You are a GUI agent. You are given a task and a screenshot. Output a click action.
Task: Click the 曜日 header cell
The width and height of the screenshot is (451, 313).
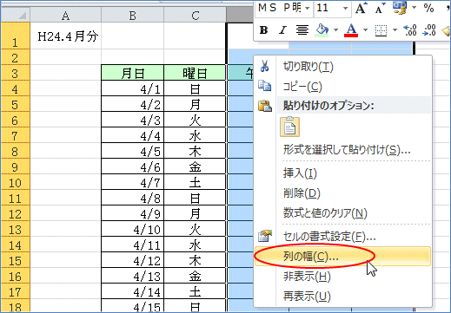coord(195,73)
